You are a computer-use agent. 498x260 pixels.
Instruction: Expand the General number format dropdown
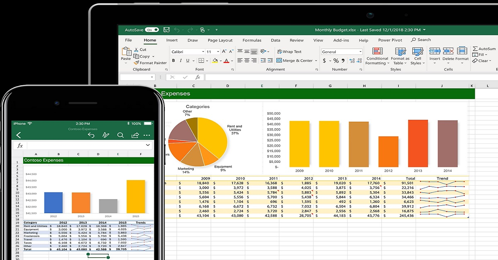360,52
